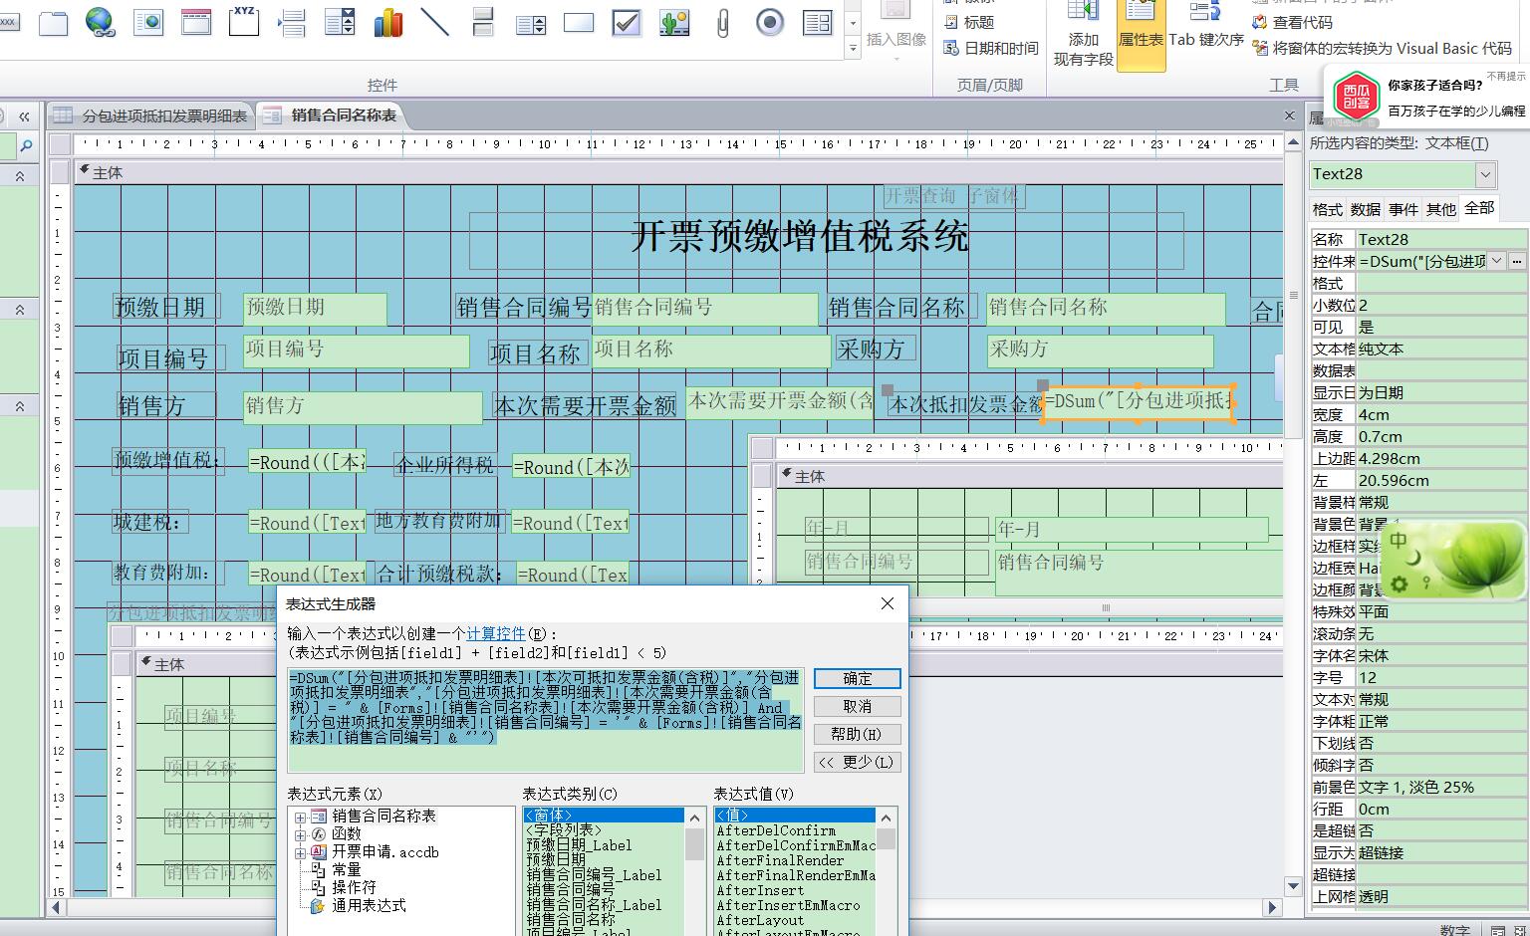Screen dimensions: 1530x936
Task: Select the Combo Box control icon
Action: click(x=340, y=22)
